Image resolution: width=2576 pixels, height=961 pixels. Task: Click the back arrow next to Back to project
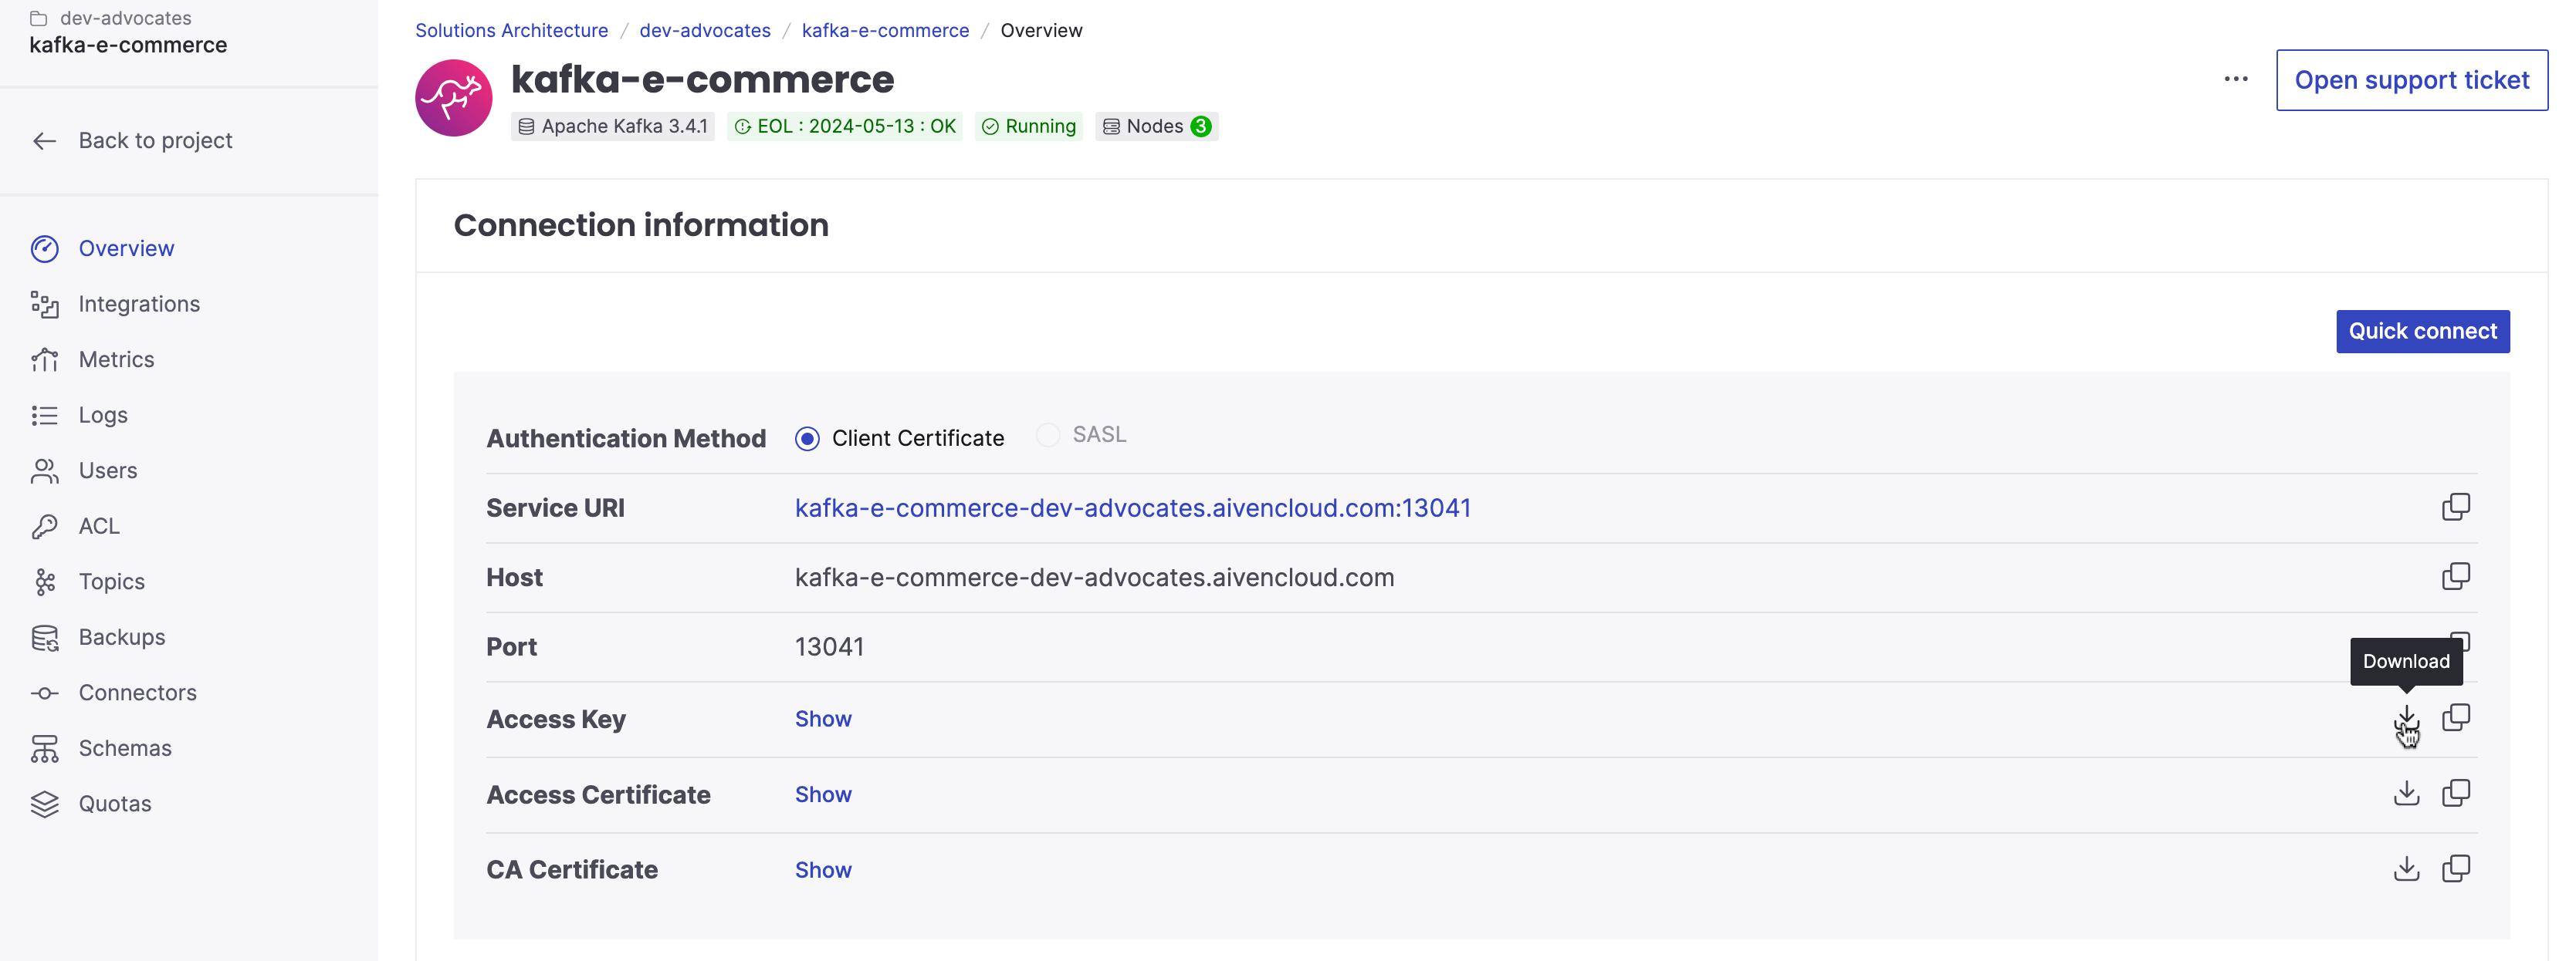pyautogui.click(x=45, y=141)
